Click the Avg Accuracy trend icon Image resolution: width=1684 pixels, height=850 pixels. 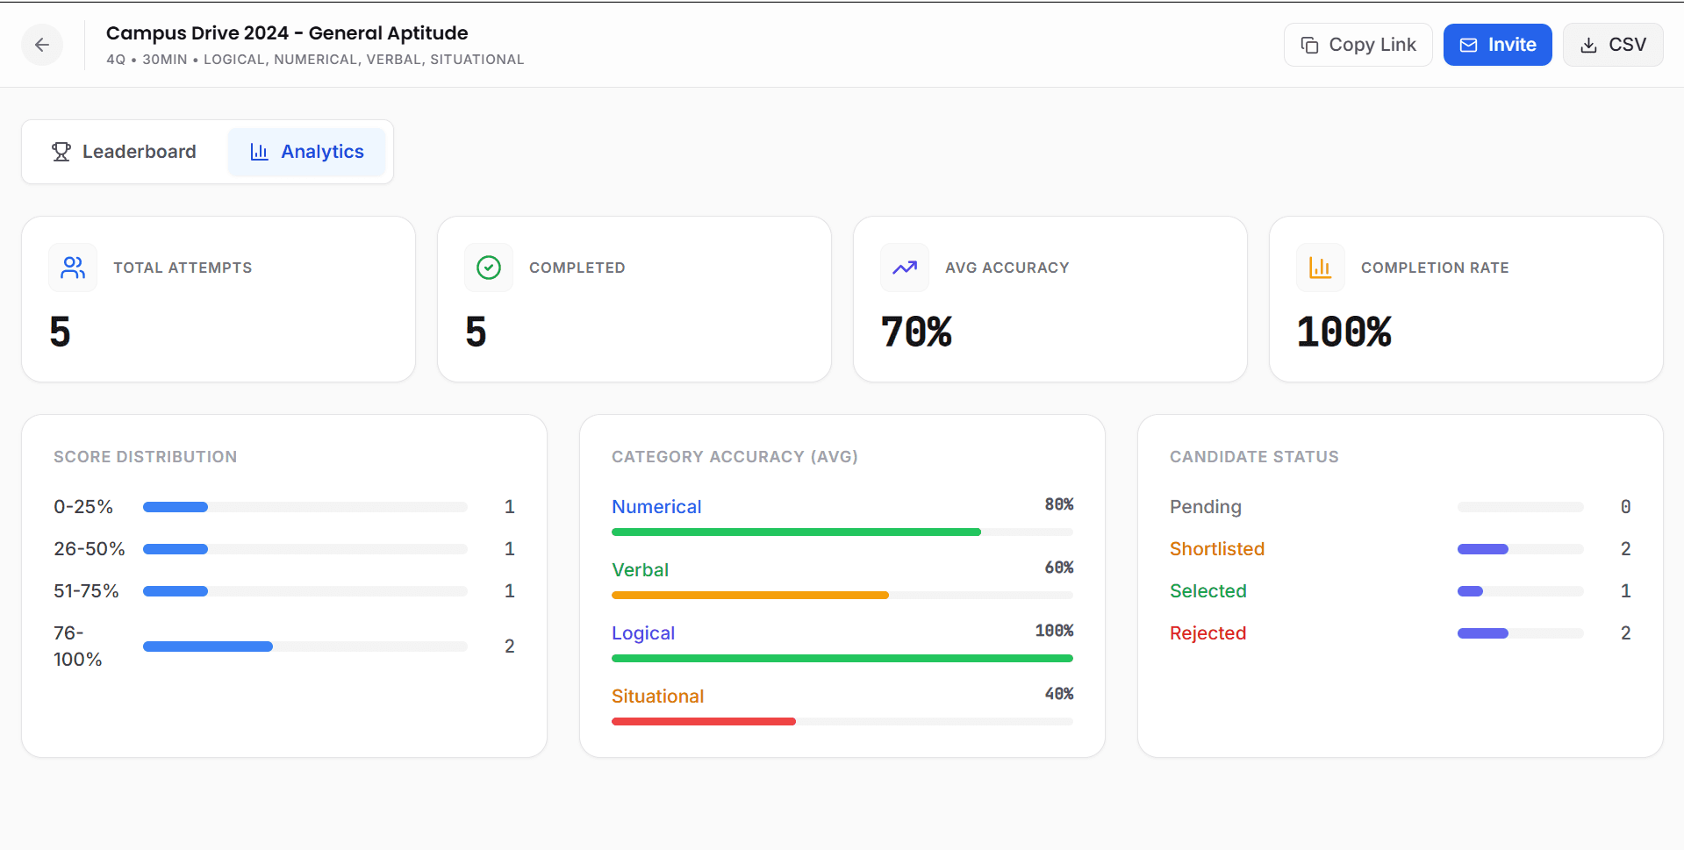(x=905, y=268)
